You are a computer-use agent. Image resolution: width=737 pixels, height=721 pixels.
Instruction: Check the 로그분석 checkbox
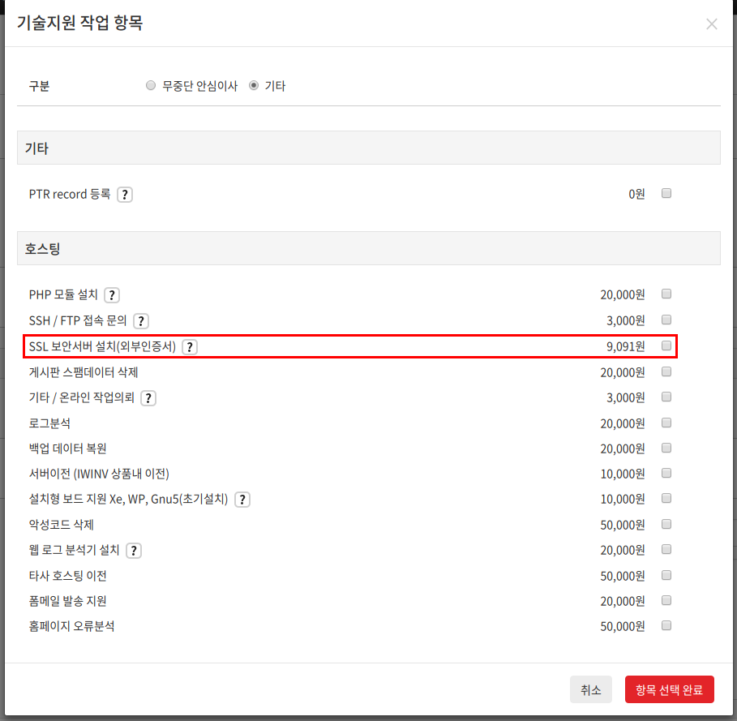coord(666,423)
